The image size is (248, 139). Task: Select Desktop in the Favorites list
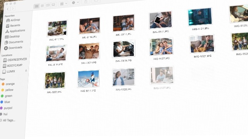(12, 37)
